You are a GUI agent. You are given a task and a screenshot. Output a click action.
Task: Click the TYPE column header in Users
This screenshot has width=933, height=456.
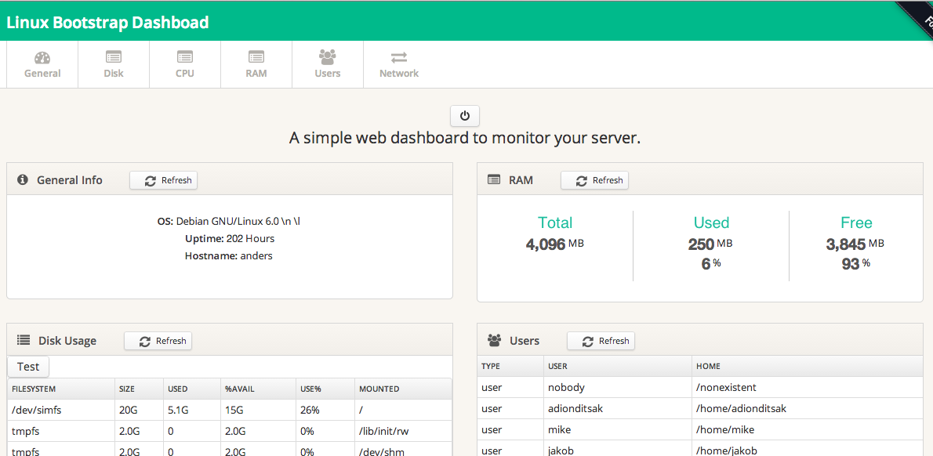point(510,366)
